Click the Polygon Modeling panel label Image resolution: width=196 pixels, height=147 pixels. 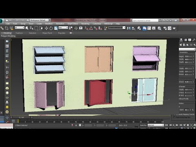[x=8, y=36]
